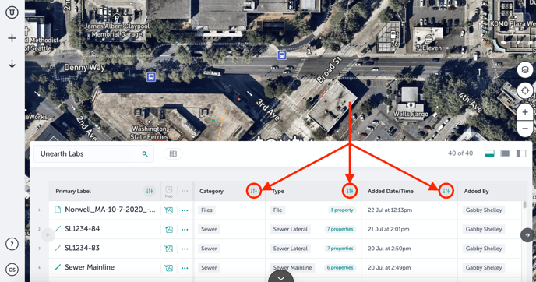
Task: Open filter options on the Type column
Action: tap(350, 191)
